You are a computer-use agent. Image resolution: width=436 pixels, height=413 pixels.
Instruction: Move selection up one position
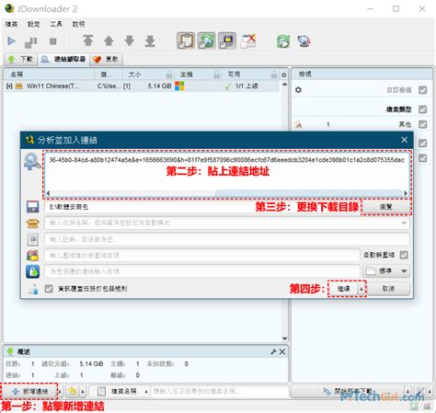click(x=109, y=40)
